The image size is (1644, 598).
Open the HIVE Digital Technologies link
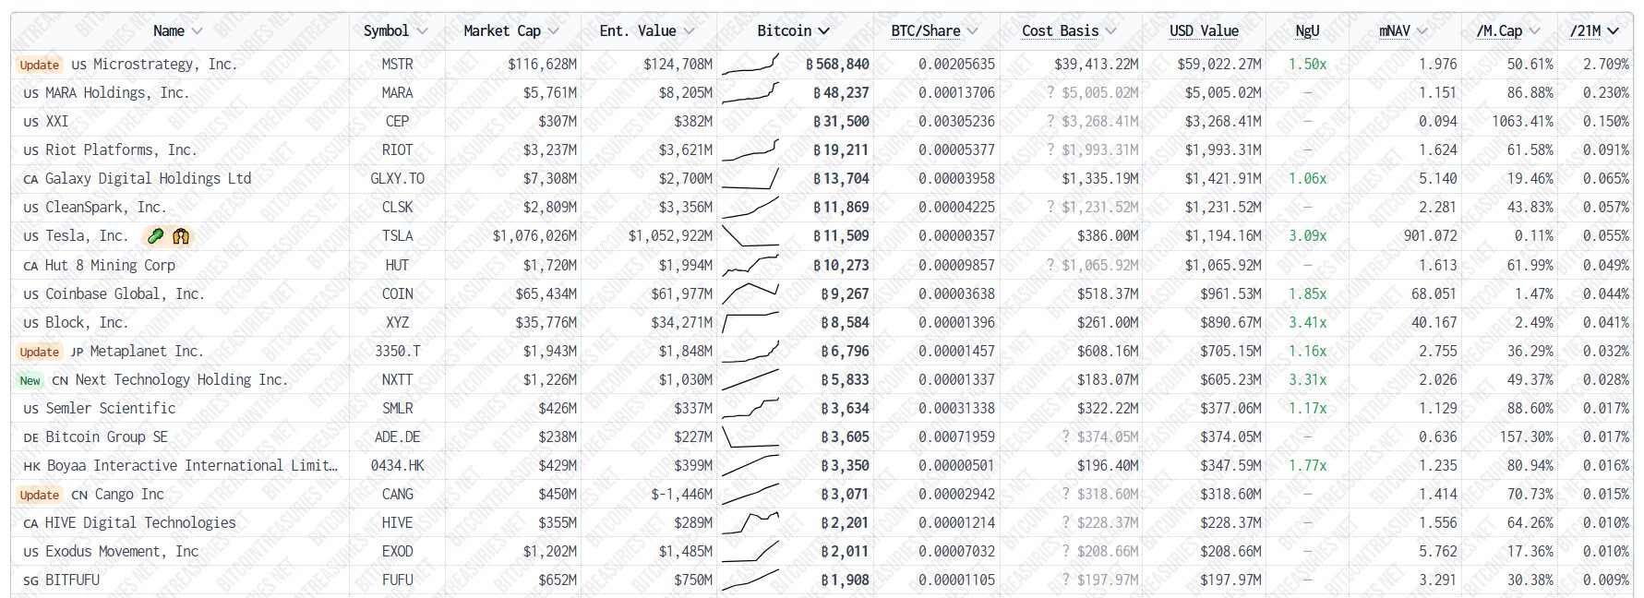[140, 522]
